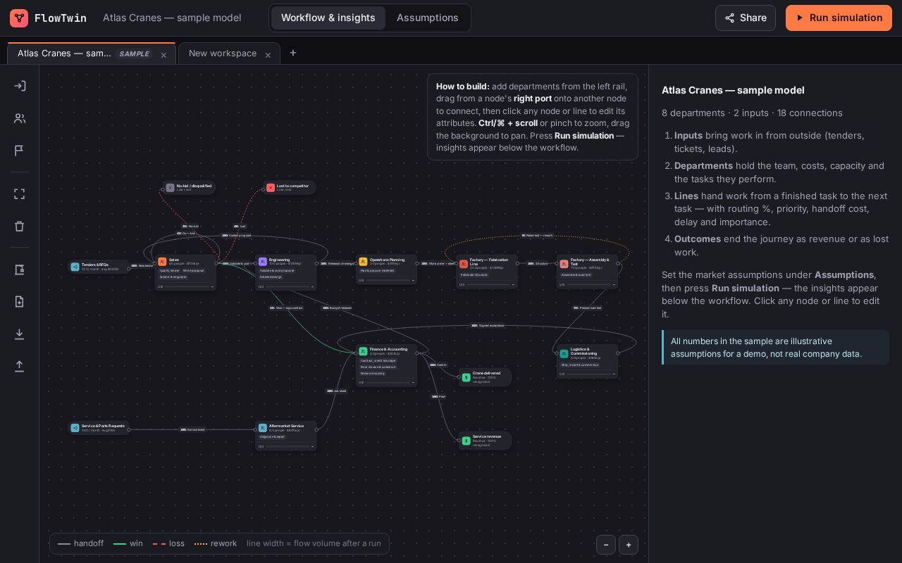Click the add outcome flag icon

click(x=20, y=151)
